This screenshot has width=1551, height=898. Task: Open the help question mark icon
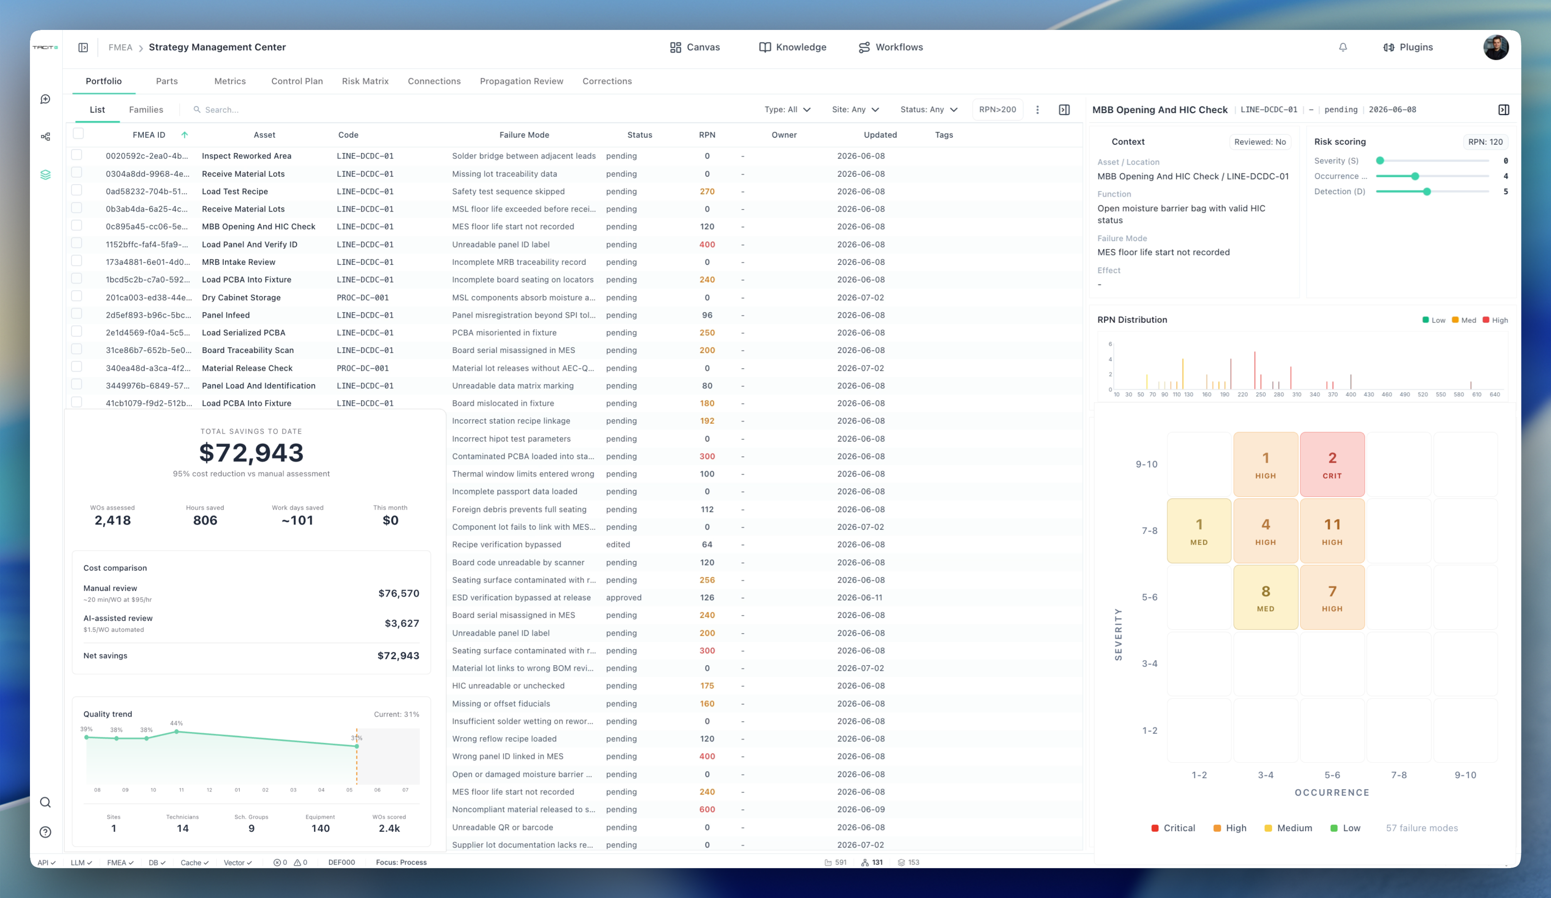46,832
